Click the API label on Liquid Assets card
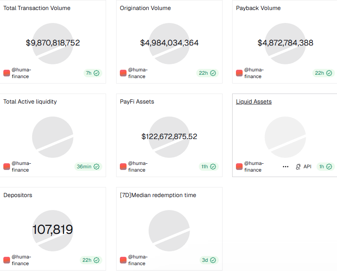Image resolution: width=337 pixels, height=271 pixels. [307, 167]
